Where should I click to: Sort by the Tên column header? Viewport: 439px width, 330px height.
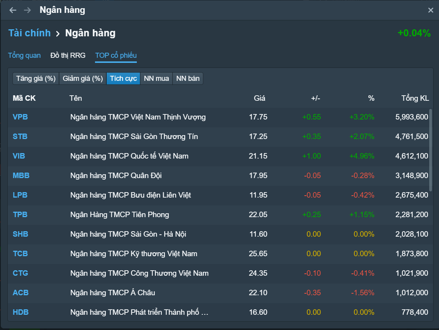tap(75, 98)
